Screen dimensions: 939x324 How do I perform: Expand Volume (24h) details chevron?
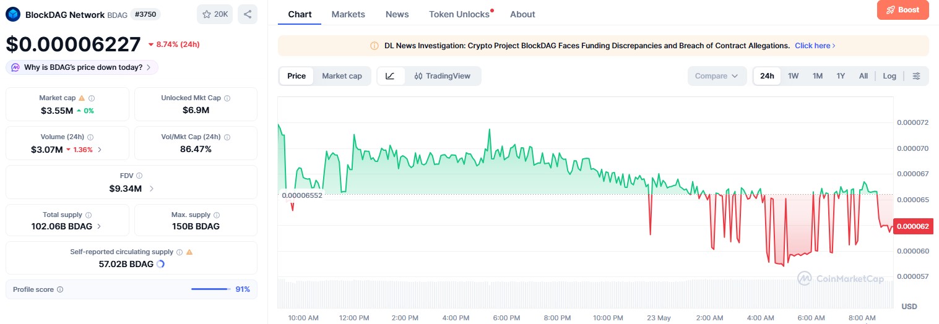[x=100, y=150]
